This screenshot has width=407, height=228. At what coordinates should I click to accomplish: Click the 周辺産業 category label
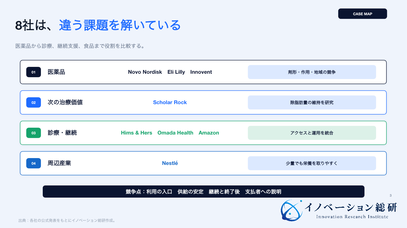[x=59, y=163]
